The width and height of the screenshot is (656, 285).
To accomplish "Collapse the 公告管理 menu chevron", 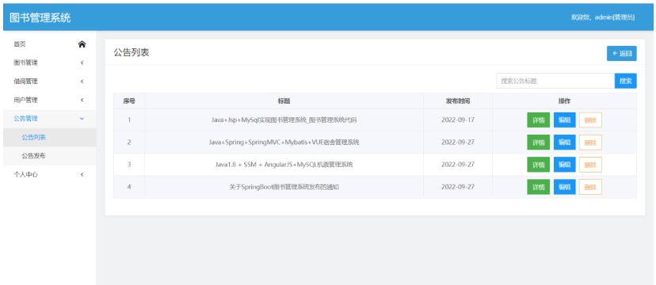I will [x=82, y=119].
